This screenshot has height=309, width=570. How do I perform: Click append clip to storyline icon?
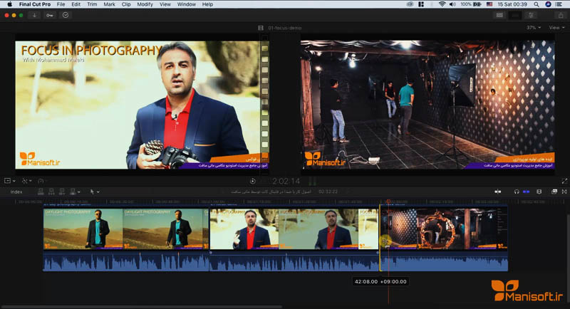point(62,192)
